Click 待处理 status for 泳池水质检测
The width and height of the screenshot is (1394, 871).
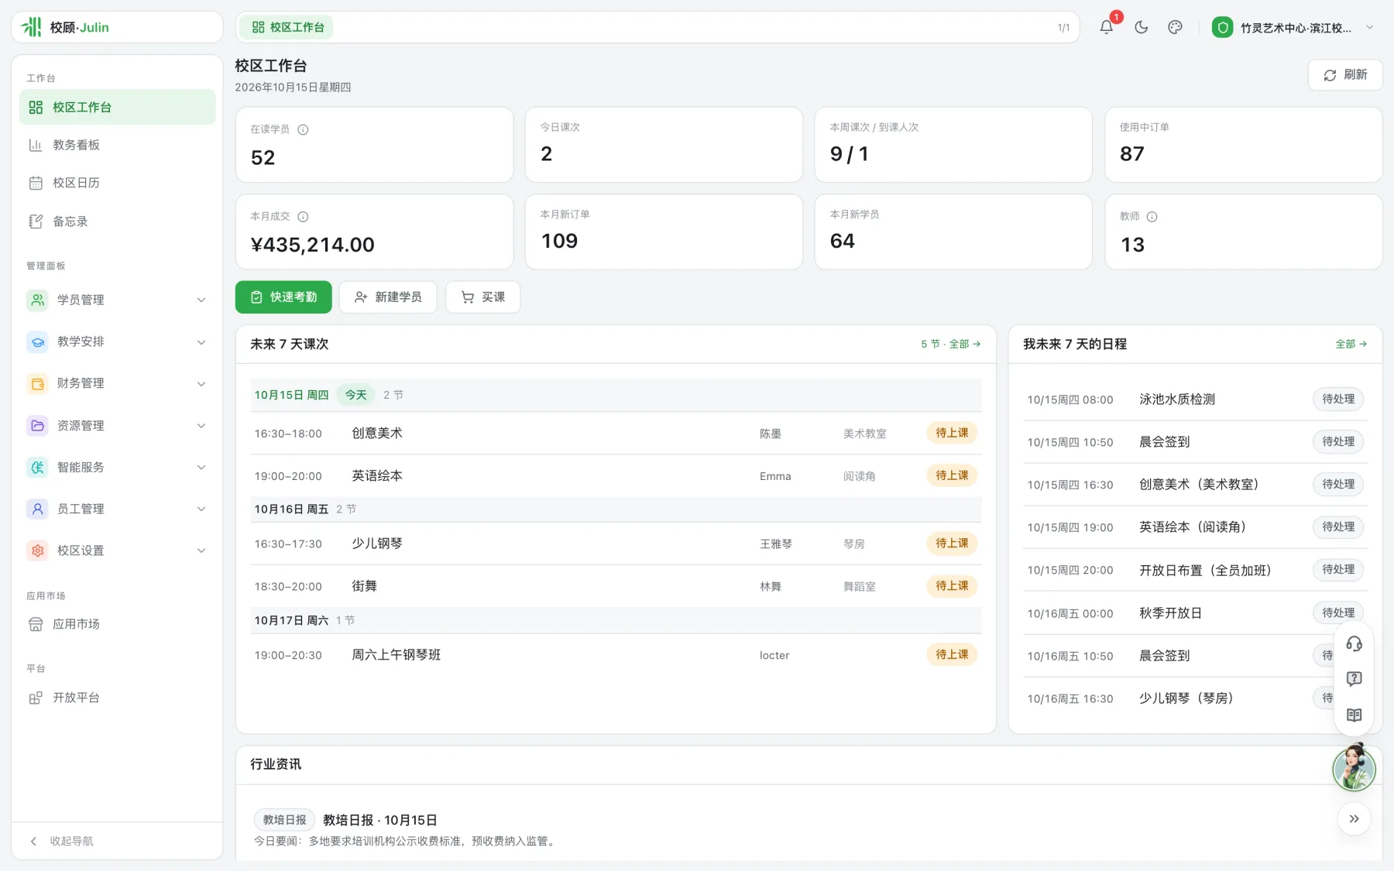coord(1338,399)
